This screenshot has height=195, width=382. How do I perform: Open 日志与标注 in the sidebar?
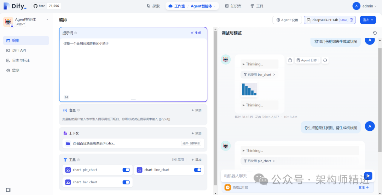(x=26, y=60)
